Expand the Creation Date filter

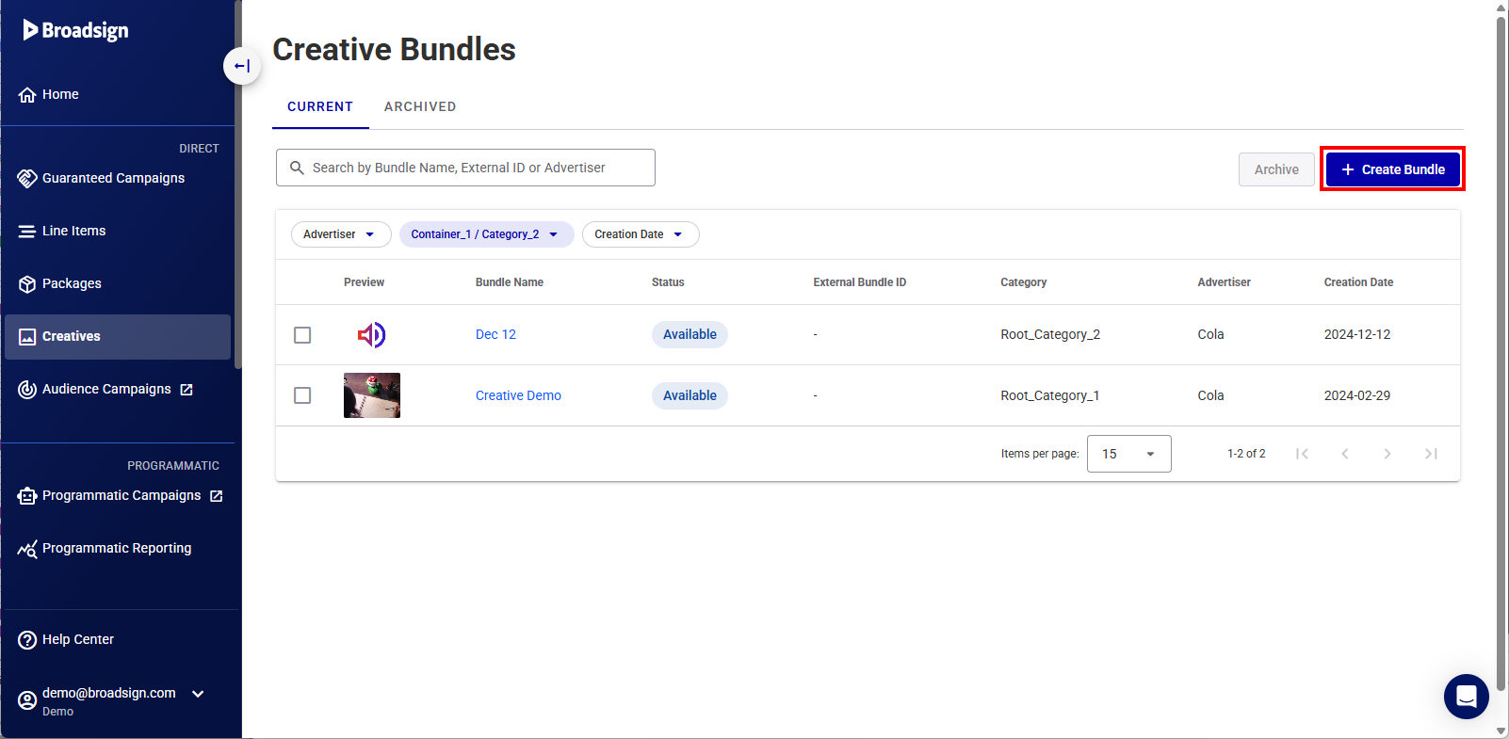[640, 234]
